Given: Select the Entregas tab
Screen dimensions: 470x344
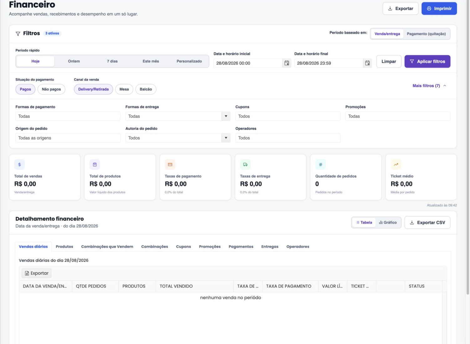Looking at the screenshot, I should (270, 247).
